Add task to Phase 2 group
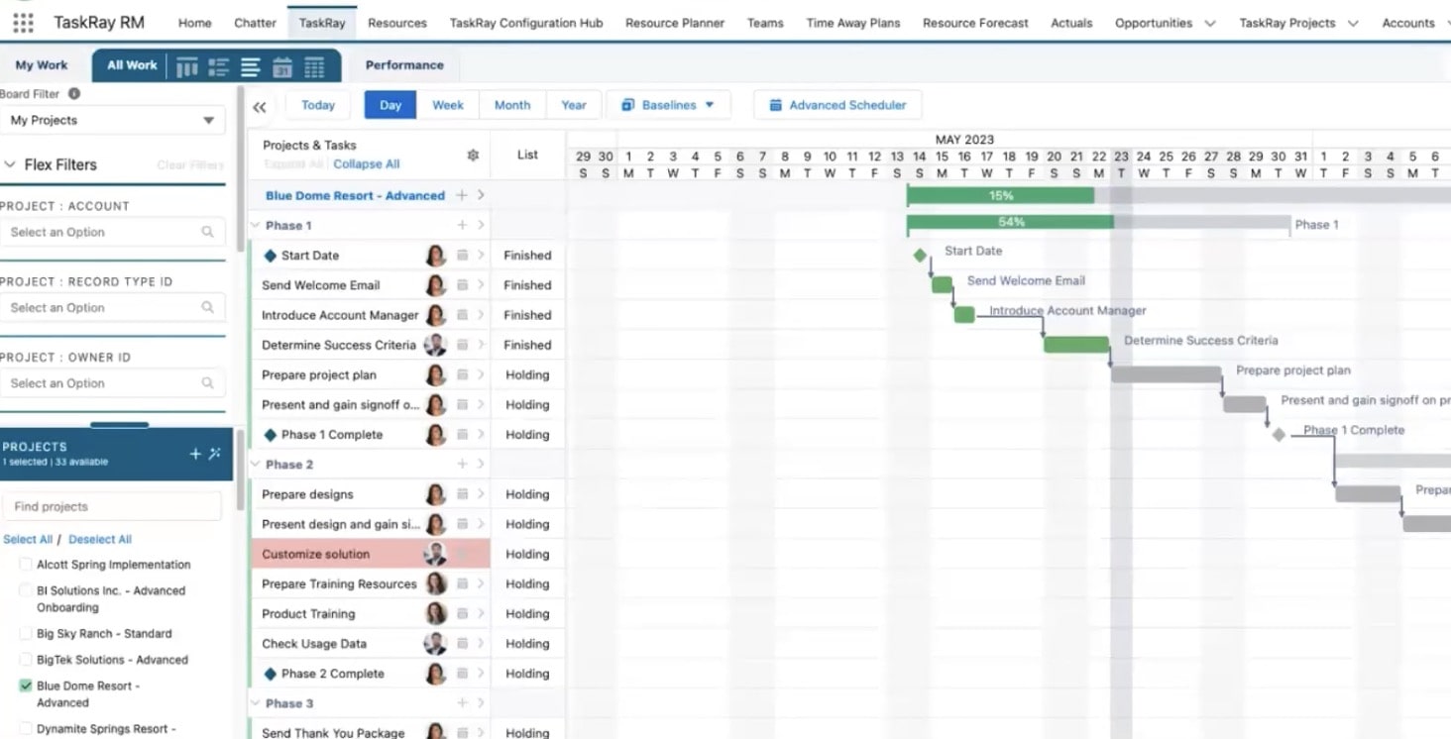 [x=462, y=464]
